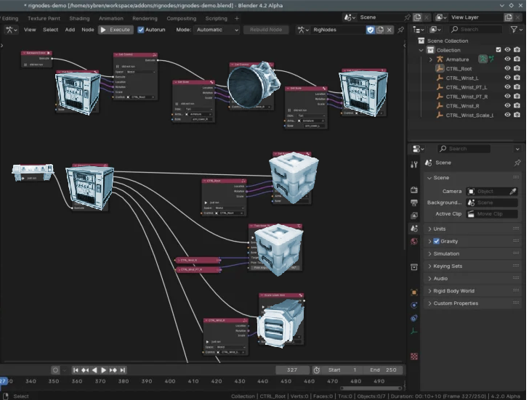Switch to the Shading workspace tab
The width and height of the screenshot is (529, 400).
coord(79,18)
